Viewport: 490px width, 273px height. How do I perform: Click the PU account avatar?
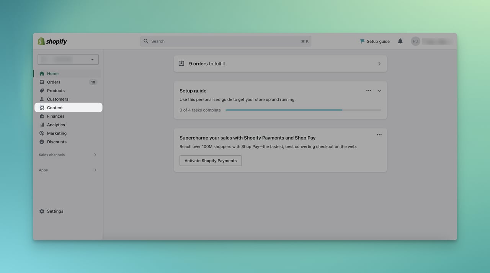415,41
